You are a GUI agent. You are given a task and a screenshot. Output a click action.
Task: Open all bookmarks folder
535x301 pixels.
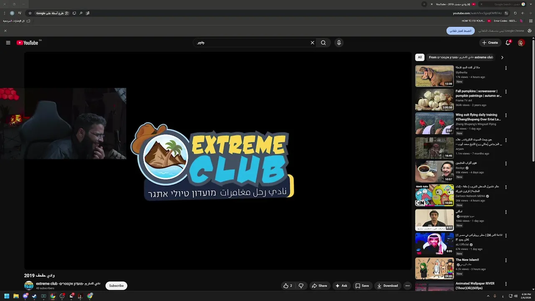tap(16, 20)
